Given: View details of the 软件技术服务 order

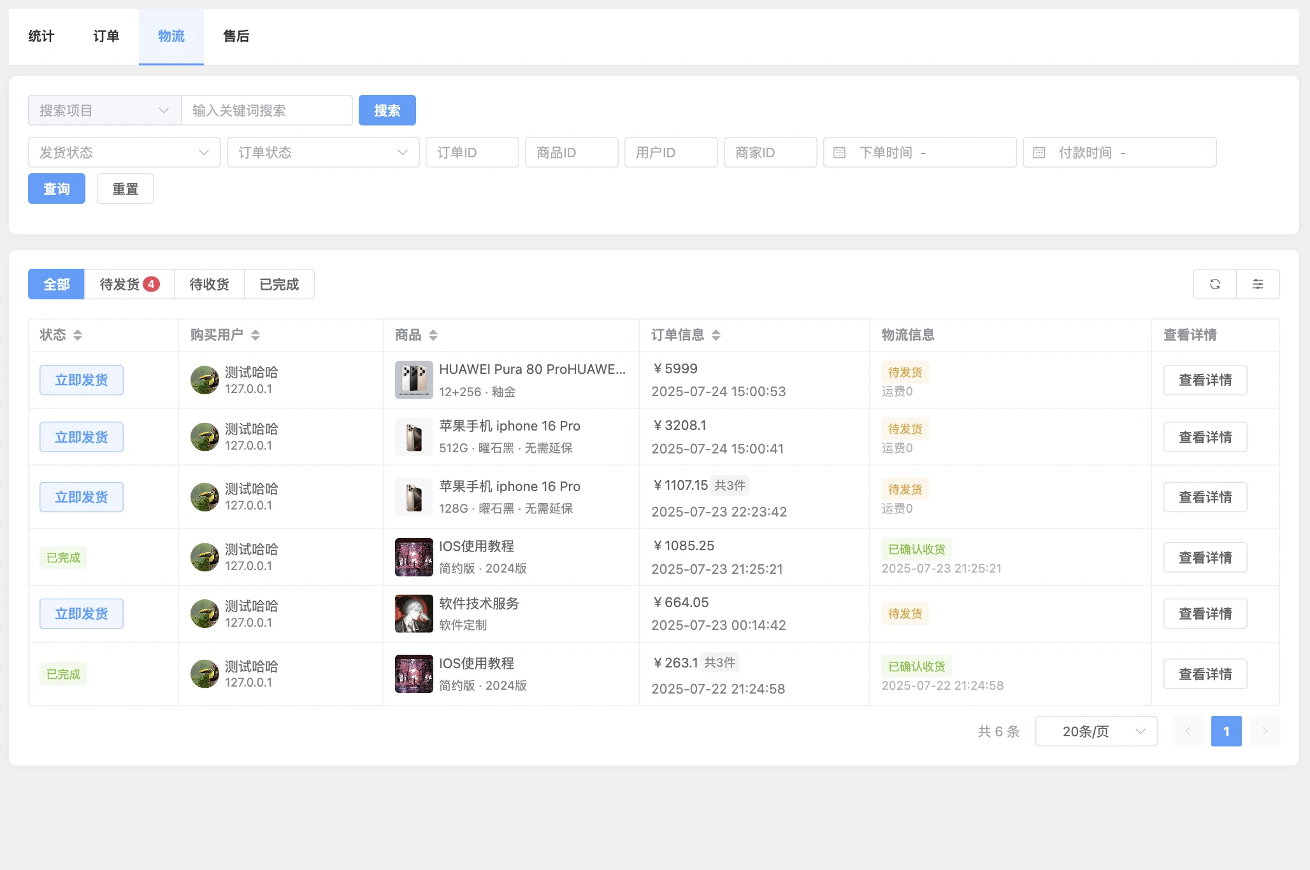Looking at the screenshot, I should [1205, 613].
